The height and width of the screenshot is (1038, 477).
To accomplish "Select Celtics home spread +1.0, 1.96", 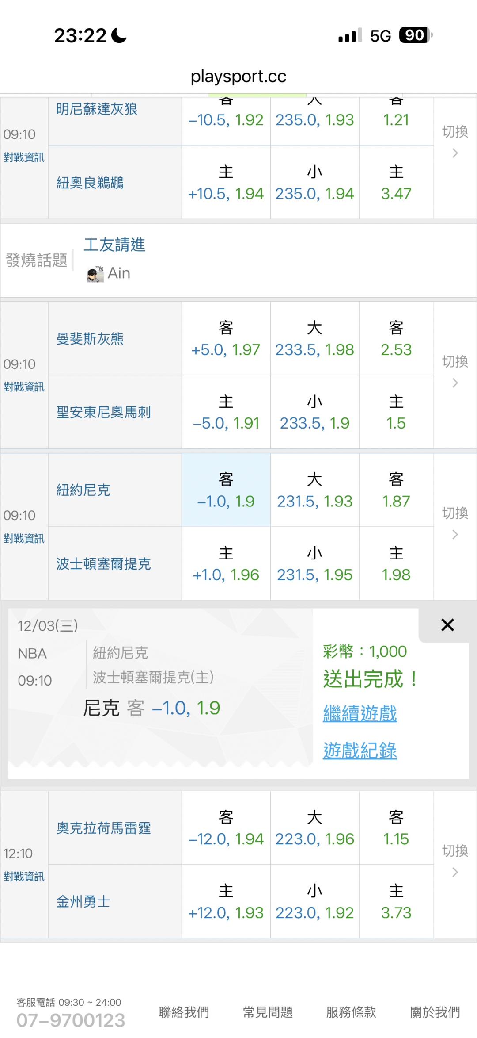I will click(x=226, y=564).
